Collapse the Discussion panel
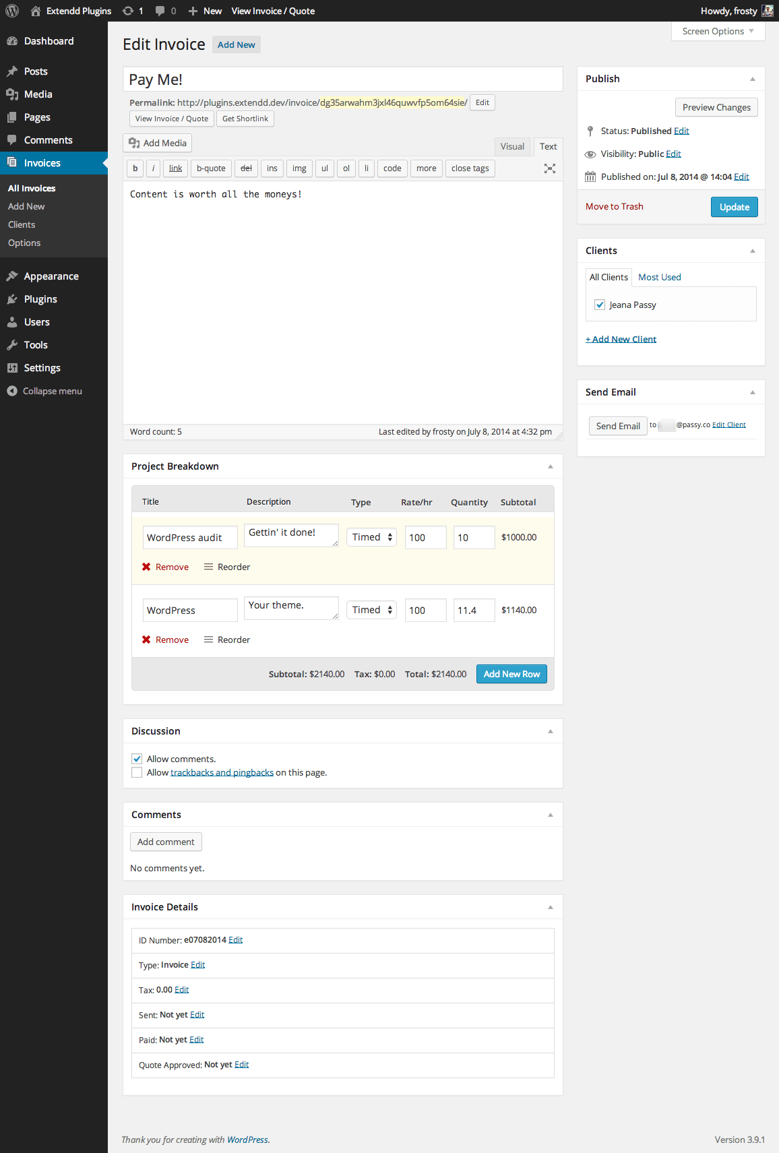 pos(551,731)
